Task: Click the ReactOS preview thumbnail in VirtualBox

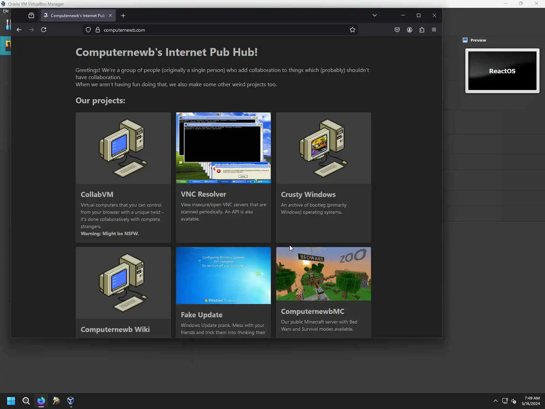Action: [x=502, y=71]
